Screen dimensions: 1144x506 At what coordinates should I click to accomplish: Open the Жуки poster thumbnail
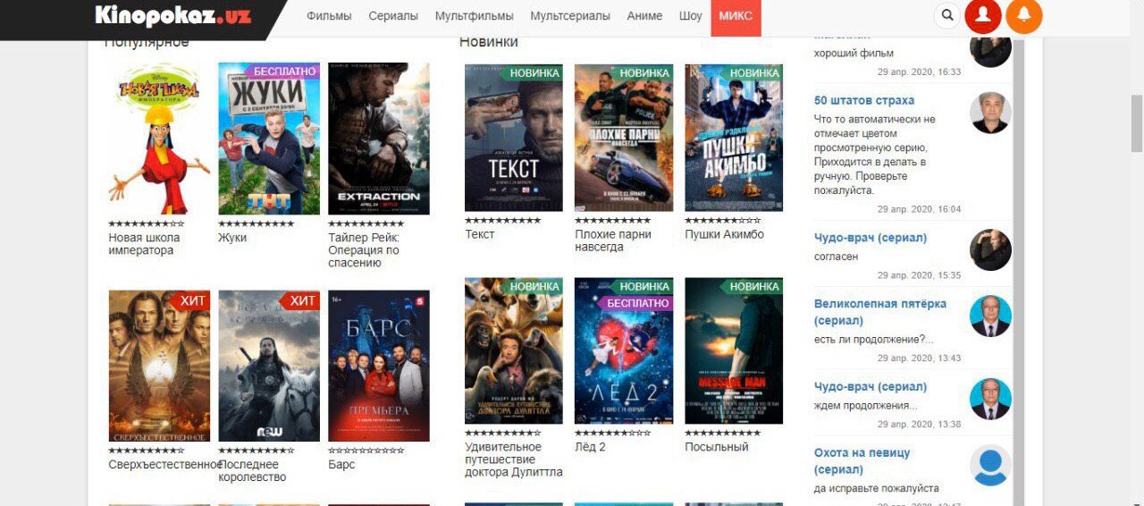click(x=269, y=139)
